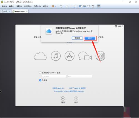The height and width of the screenshot is (118, 139).
Task: Open the power options dropdown arrow beside Pause
Action: point(56,6)
